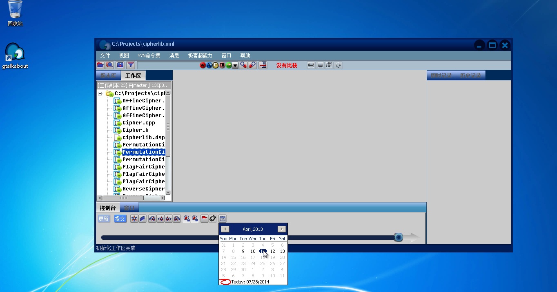
Task: Switch to the 即时记录 tab
Action: tap(441, 75)
